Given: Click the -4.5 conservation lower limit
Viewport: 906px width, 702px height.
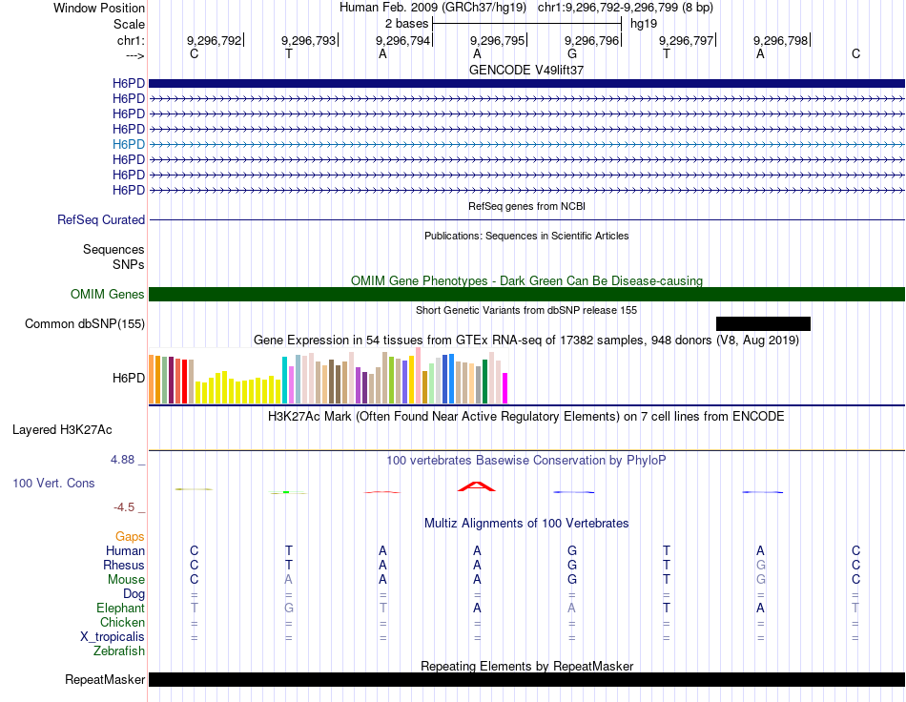Looking at the screenshot, I should coord(124,507).
